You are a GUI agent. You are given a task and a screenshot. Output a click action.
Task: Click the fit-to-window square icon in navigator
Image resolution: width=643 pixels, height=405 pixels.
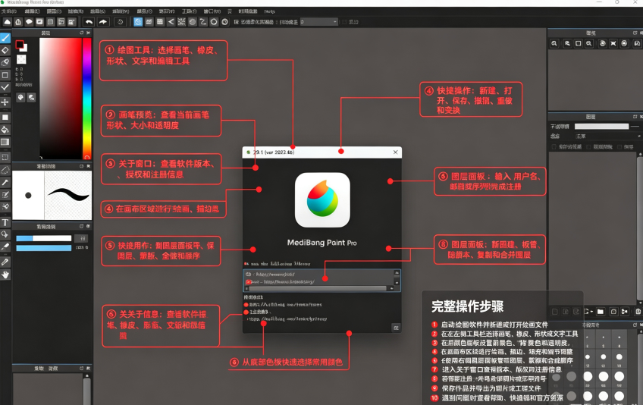point(579,43)
